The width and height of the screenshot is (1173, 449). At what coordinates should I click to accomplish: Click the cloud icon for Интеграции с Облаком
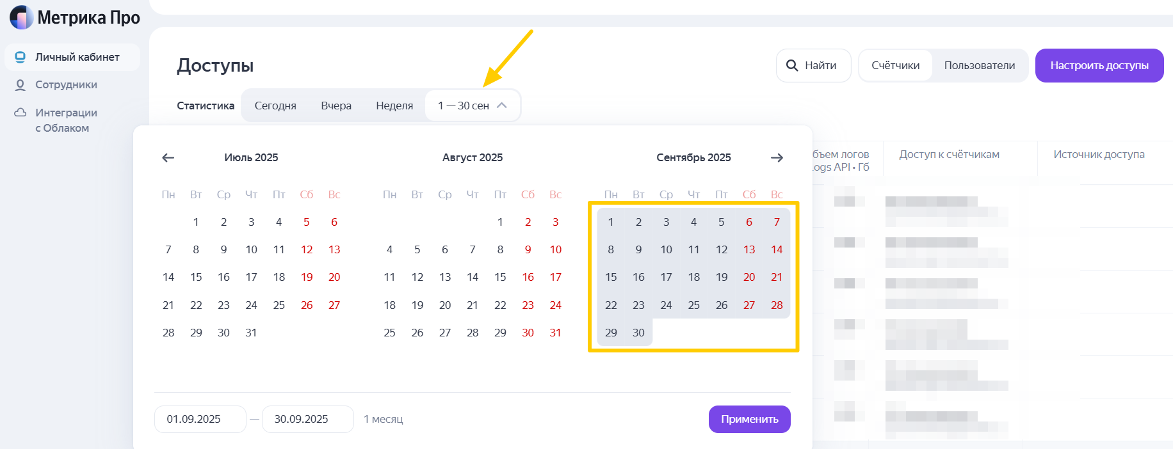(x=20, y=113)
